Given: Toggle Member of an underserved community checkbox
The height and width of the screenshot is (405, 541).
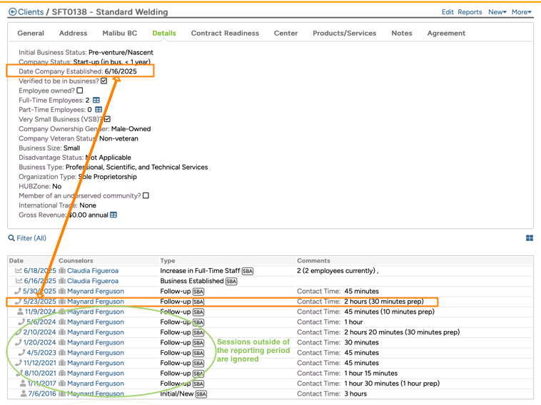Looking at the screenshot, I should click(x=146, y=195).
